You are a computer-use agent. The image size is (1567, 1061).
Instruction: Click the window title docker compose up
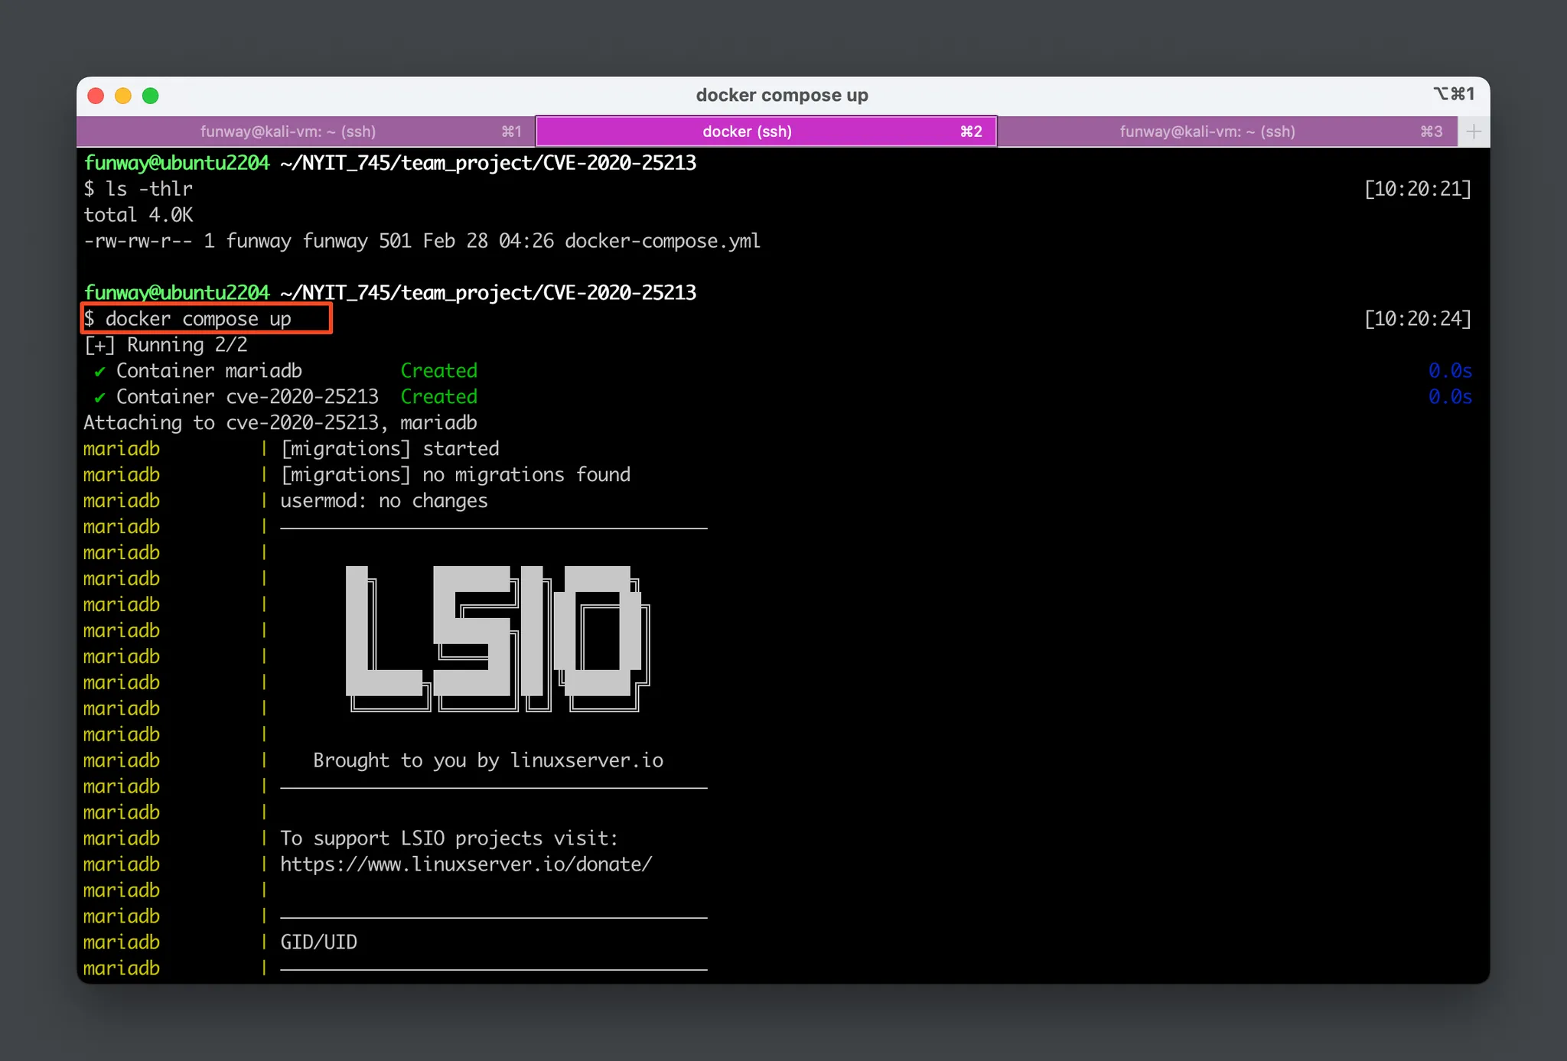click(x=781, y=96)
